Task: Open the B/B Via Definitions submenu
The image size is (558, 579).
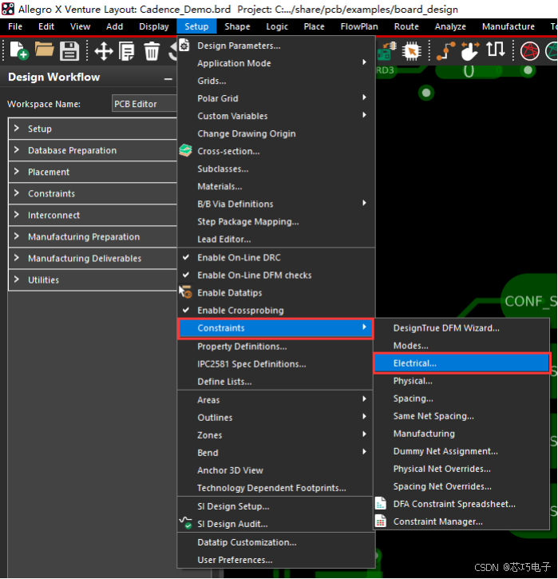Action: point(276,204)
